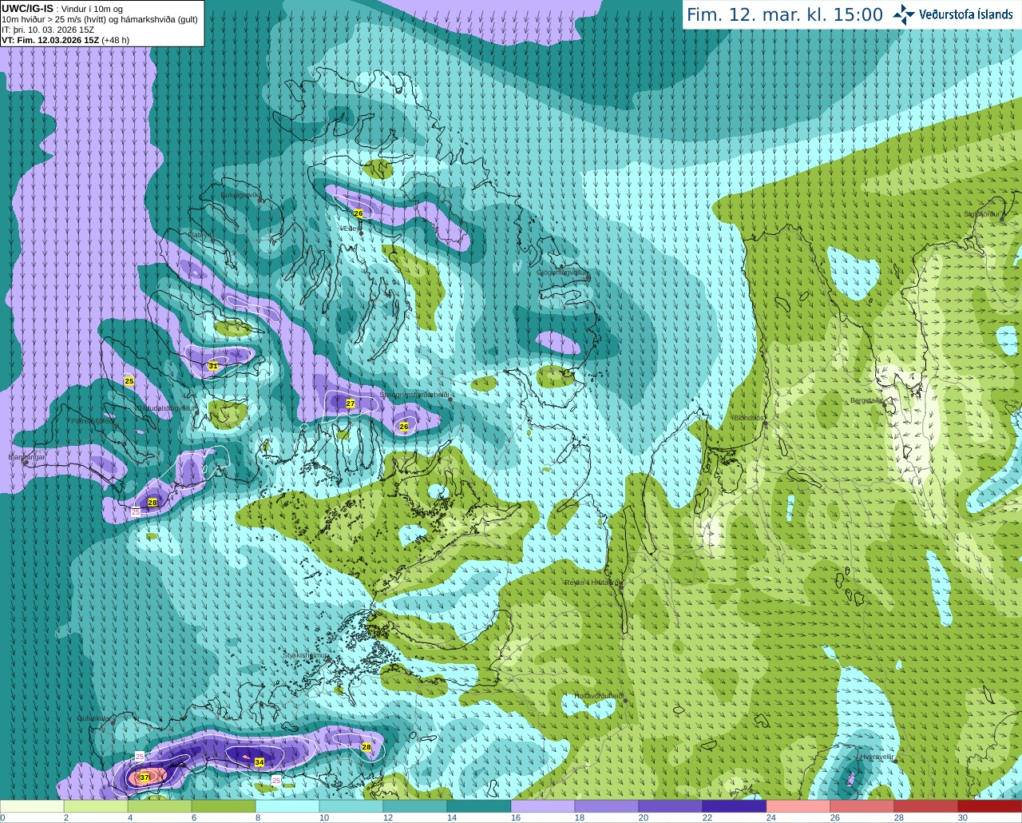The height and width of the screenshot is (823, 1022).
Task: Select the 8–10 m/s light cyan legend swatch
Action: 287,806
